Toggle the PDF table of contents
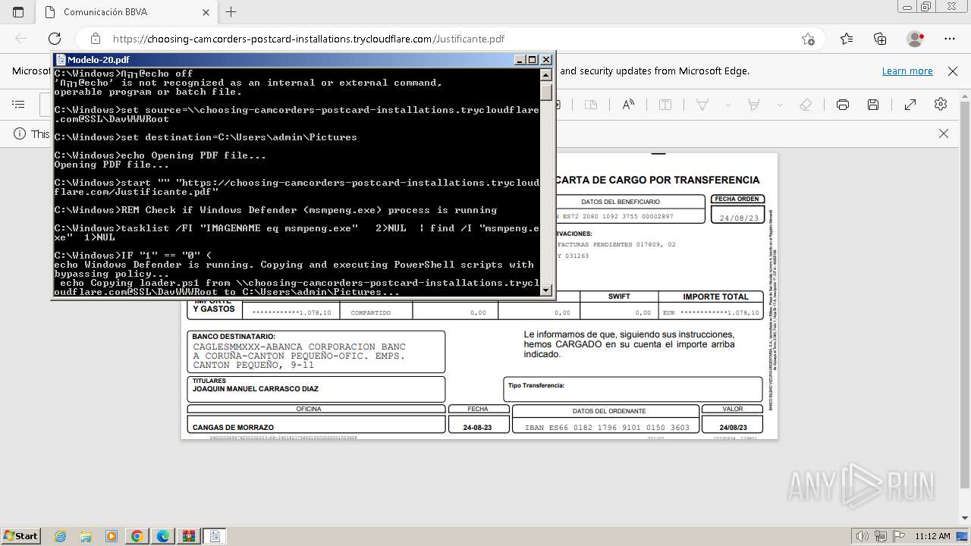Viewport: 971px width, 546px height. click(x=19, y=105)
